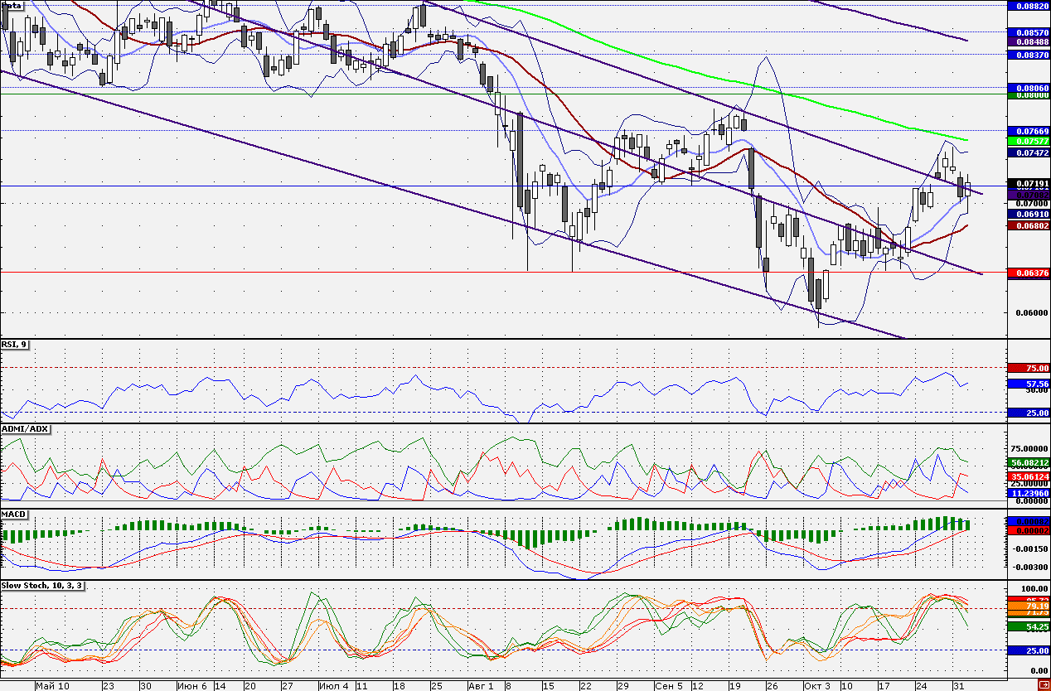Click the 0.07577 green price label

[x=1028, y=142]
